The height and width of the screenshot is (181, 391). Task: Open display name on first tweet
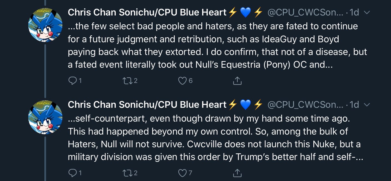(x=147, y=12)
